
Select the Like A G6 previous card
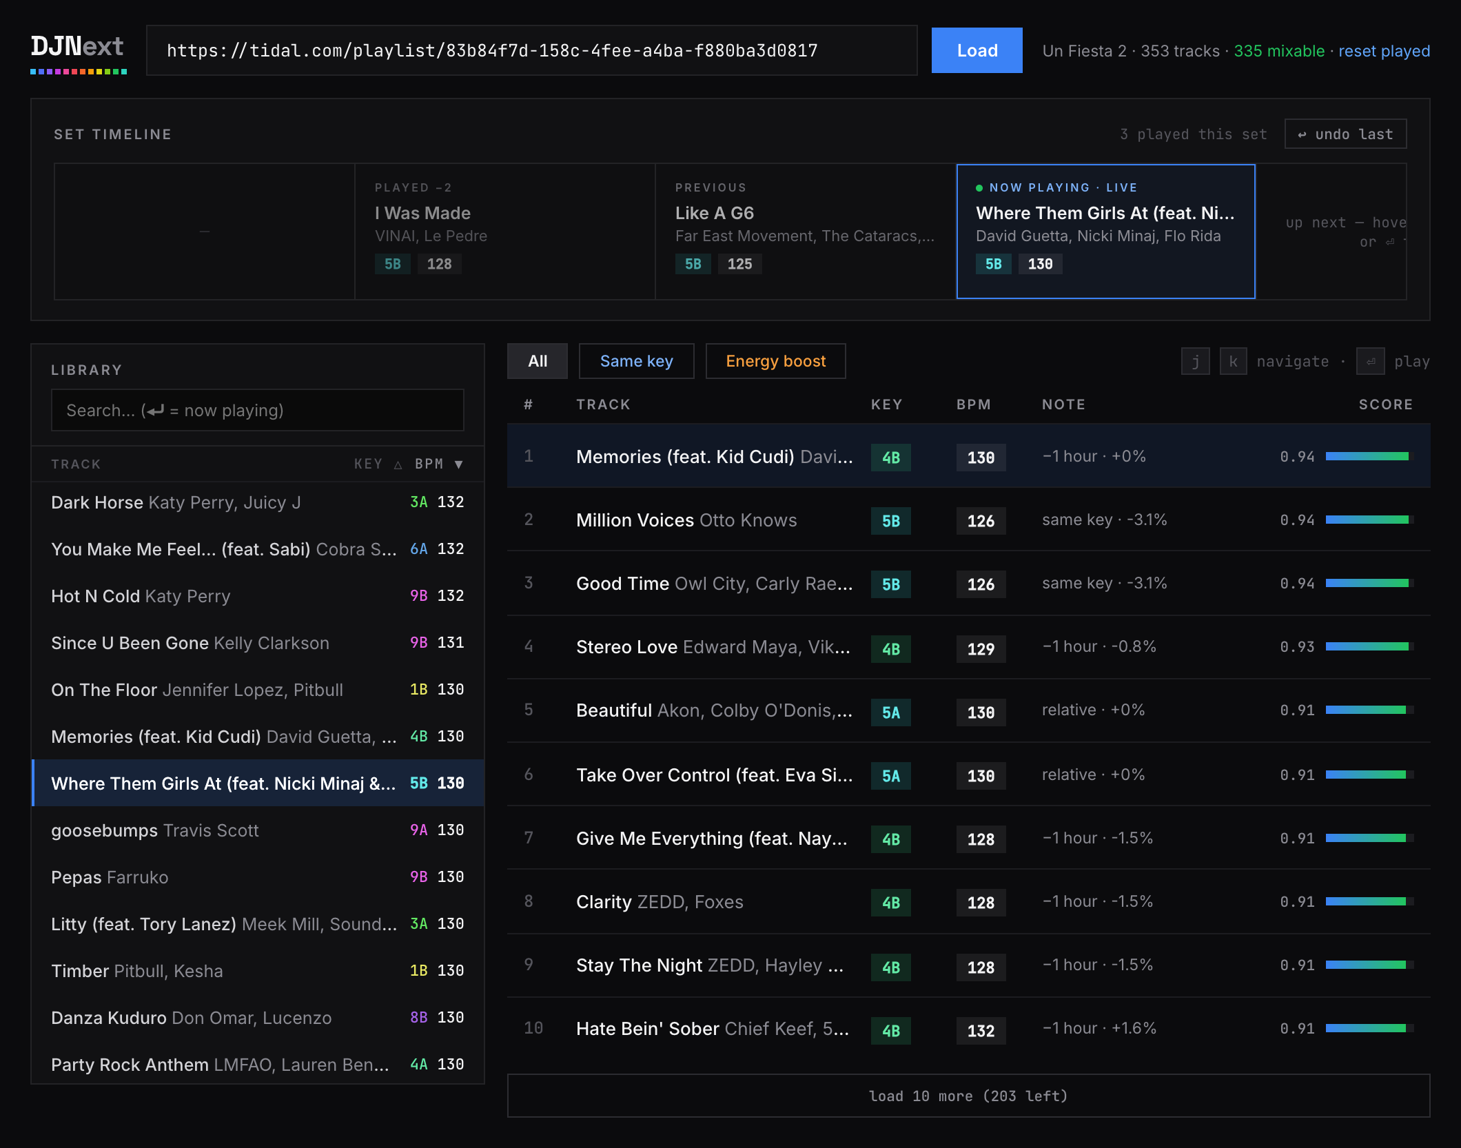coord(805,232)
